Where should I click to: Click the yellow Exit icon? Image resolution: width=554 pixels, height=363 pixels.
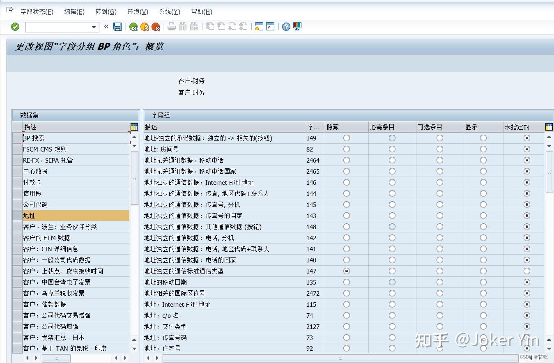tap(144, 26)
